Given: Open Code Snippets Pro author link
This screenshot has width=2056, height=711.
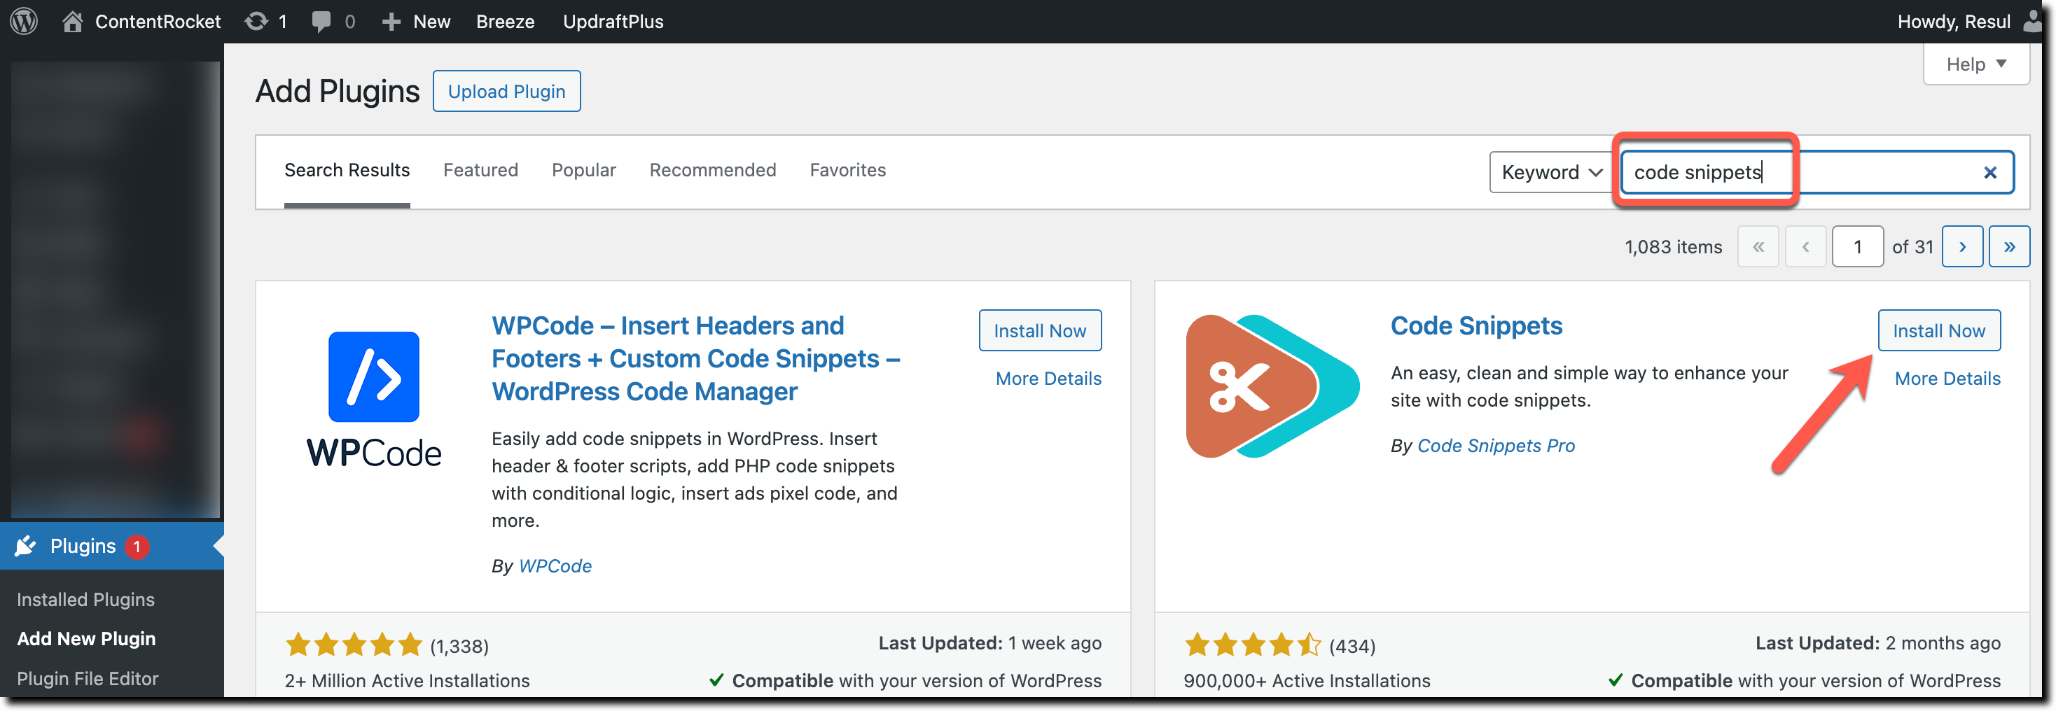Looking at the screenshot, I should (x=1496, y=445).
